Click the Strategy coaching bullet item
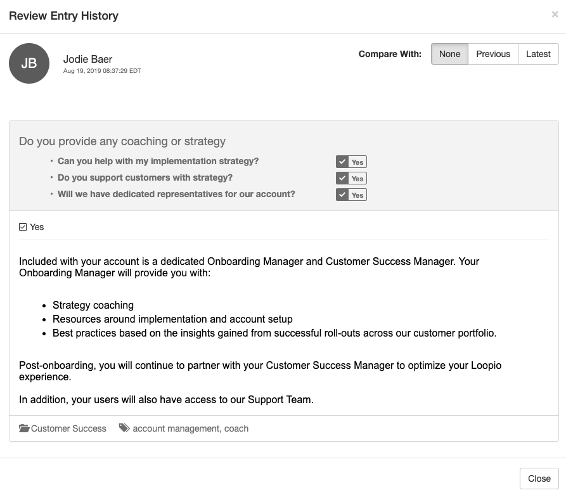 click(93, 305)
